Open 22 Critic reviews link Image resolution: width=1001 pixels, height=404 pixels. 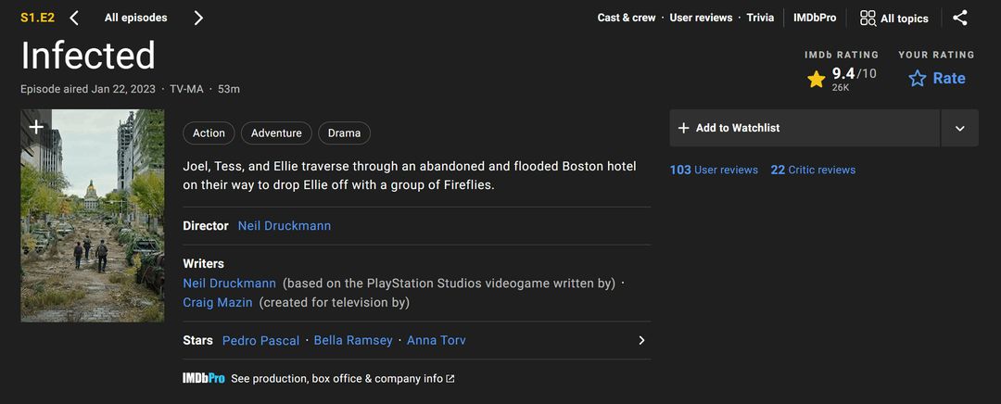[813, 170]
